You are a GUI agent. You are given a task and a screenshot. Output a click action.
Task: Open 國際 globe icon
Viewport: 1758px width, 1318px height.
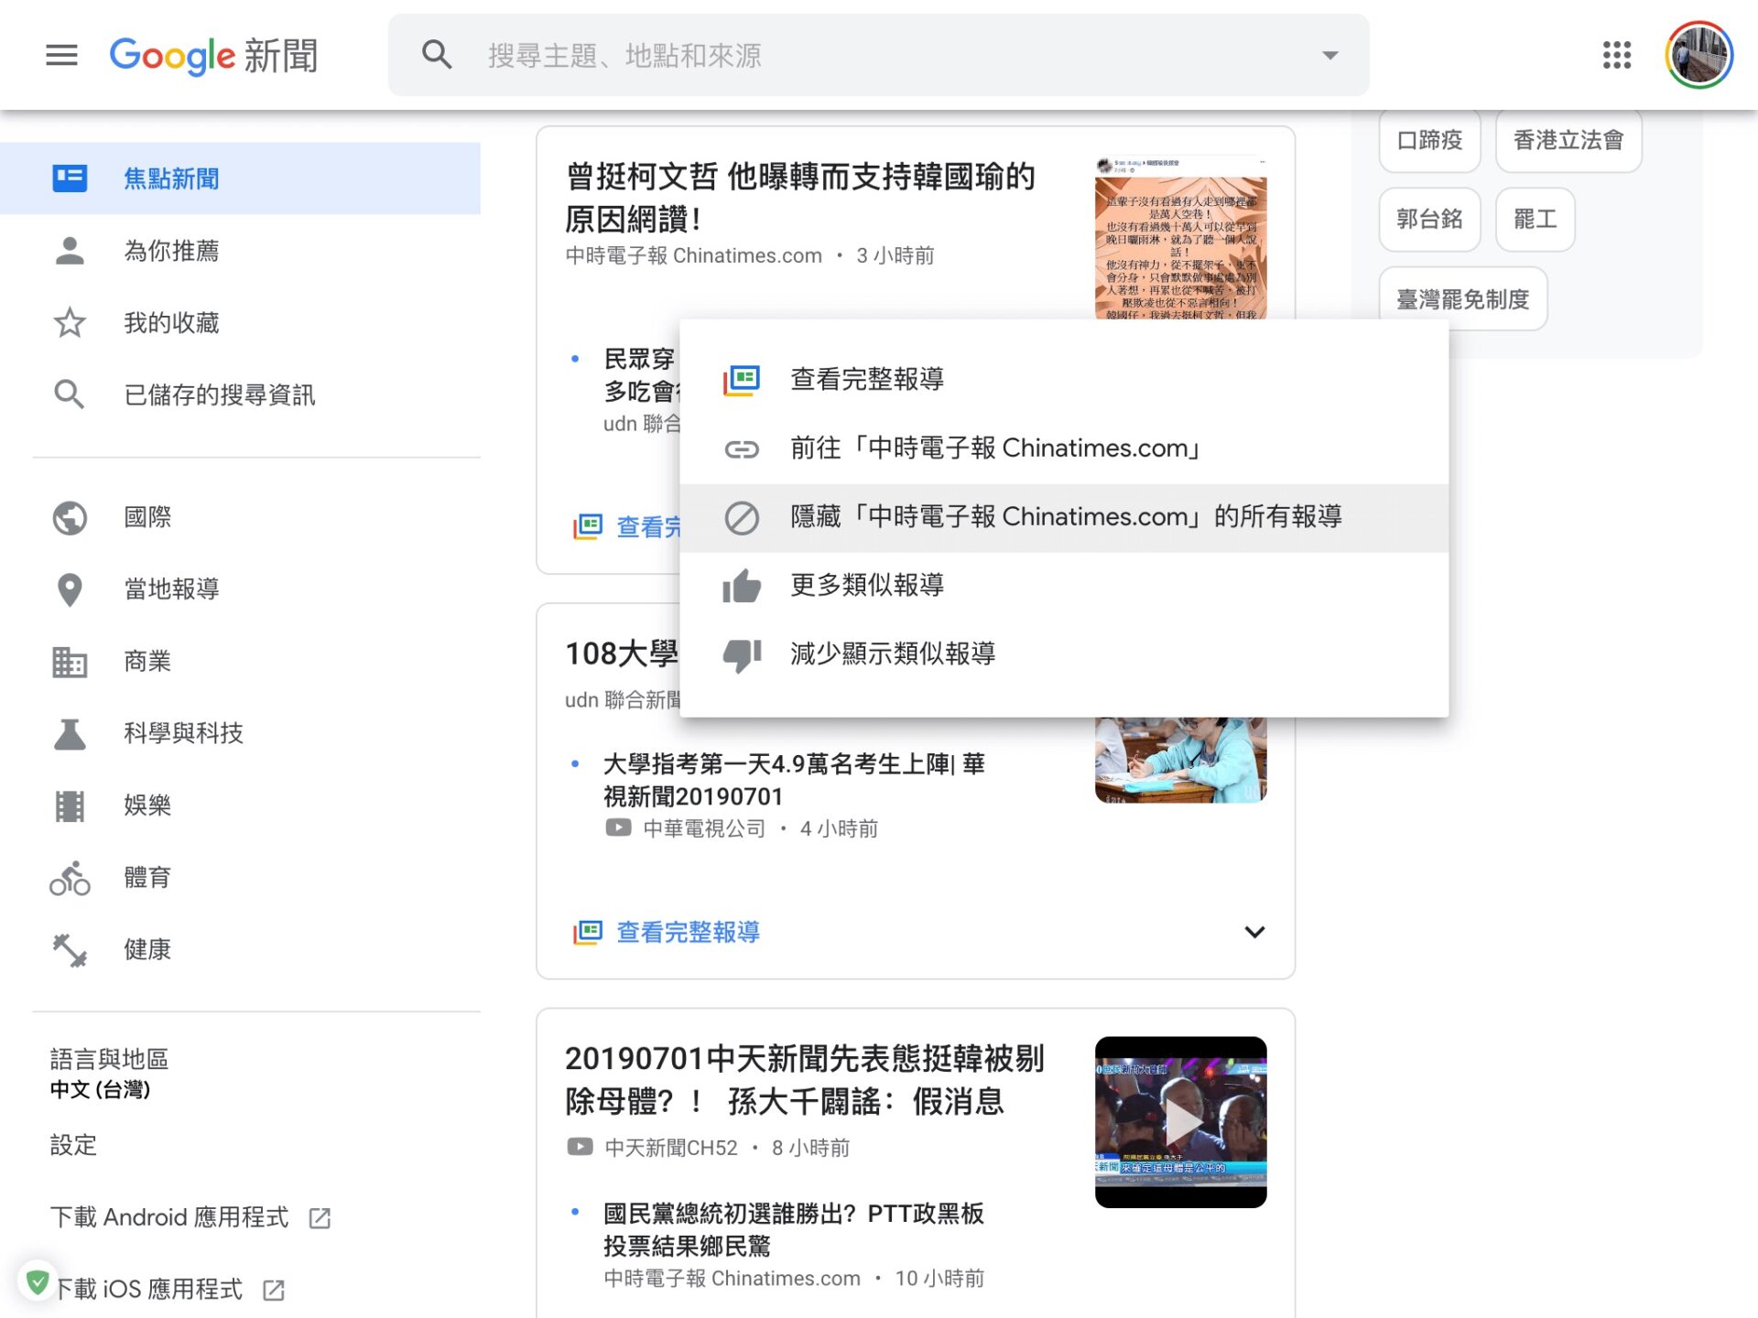pos(70,517)
